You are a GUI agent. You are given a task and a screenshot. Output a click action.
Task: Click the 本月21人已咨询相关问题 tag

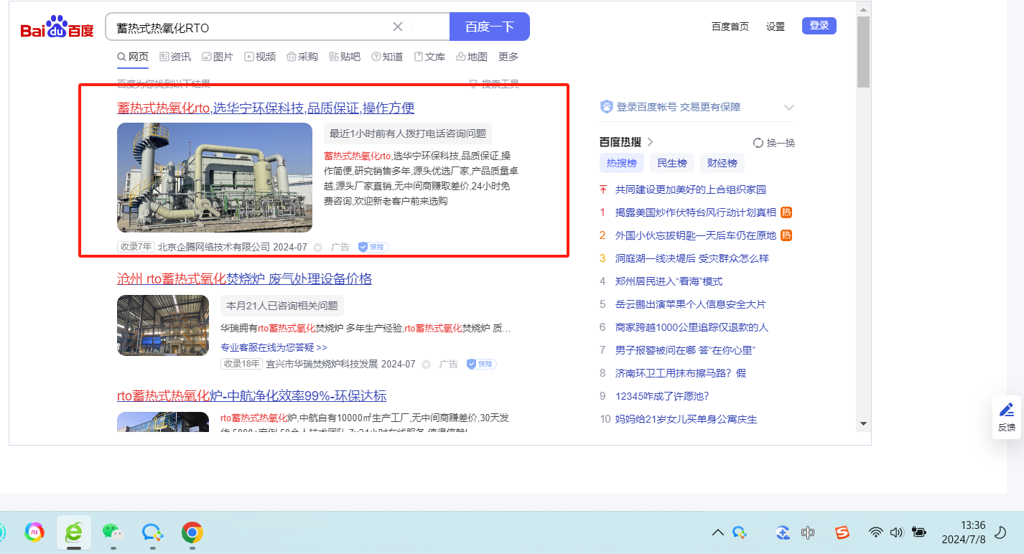(282, 306)
